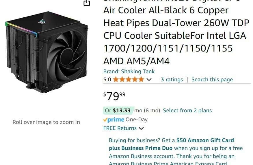Open the 3 ratings link

coord(172,80)
